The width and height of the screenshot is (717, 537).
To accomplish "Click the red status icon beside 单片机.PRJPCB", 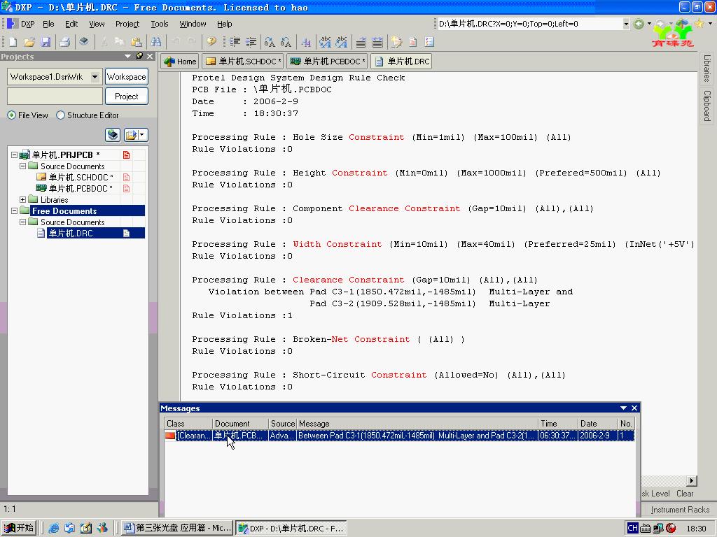I will point(126,155).
